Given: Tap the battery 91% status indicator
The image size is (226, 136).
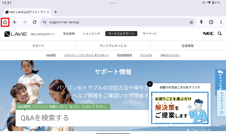Looking at the screenshot, I should [x=216, y=3].
